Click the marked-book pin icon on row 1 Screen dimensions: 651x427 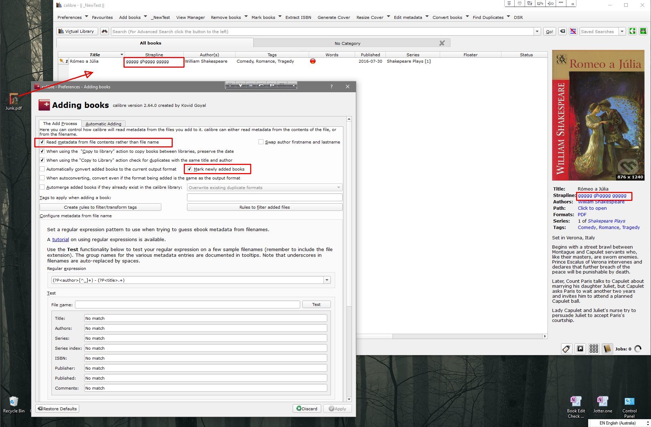[62, 61]
